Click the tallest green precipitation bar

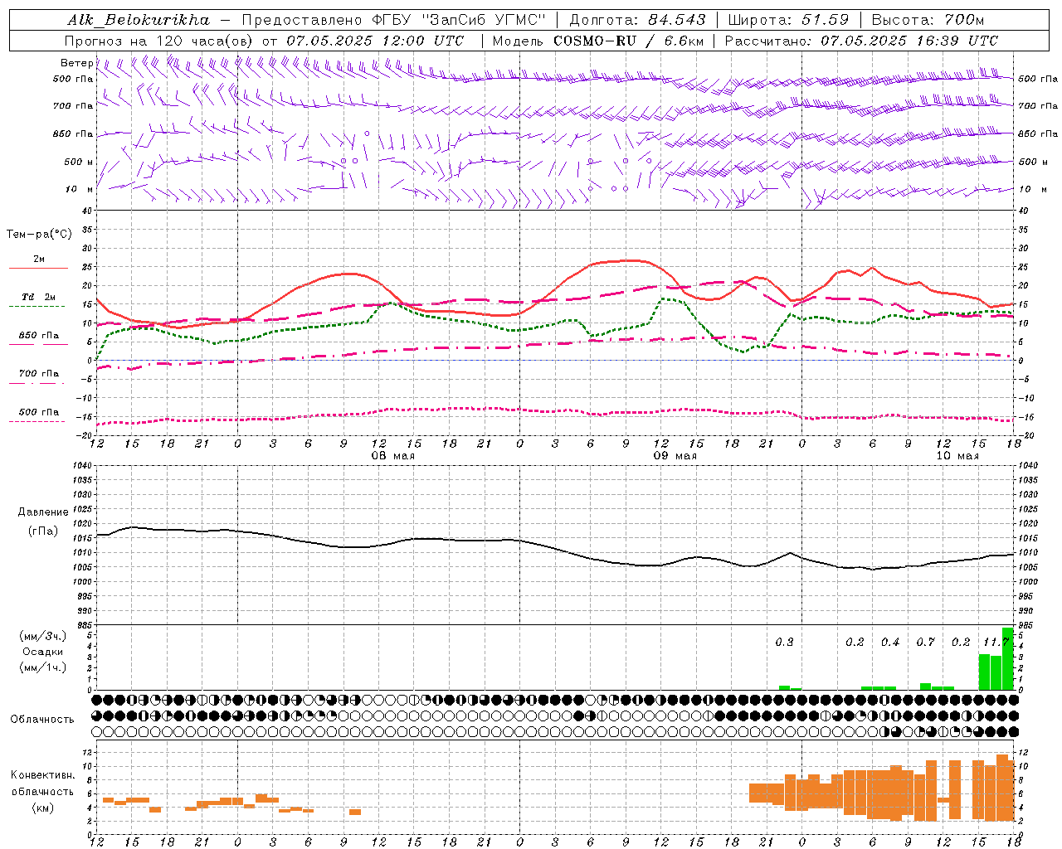point(1008,658)
